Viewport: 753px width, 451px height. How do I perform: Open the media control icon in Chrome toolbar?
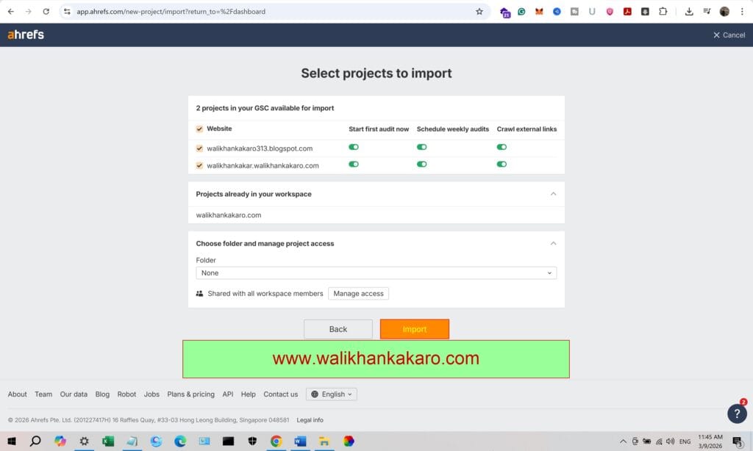[x=707, y=12]
